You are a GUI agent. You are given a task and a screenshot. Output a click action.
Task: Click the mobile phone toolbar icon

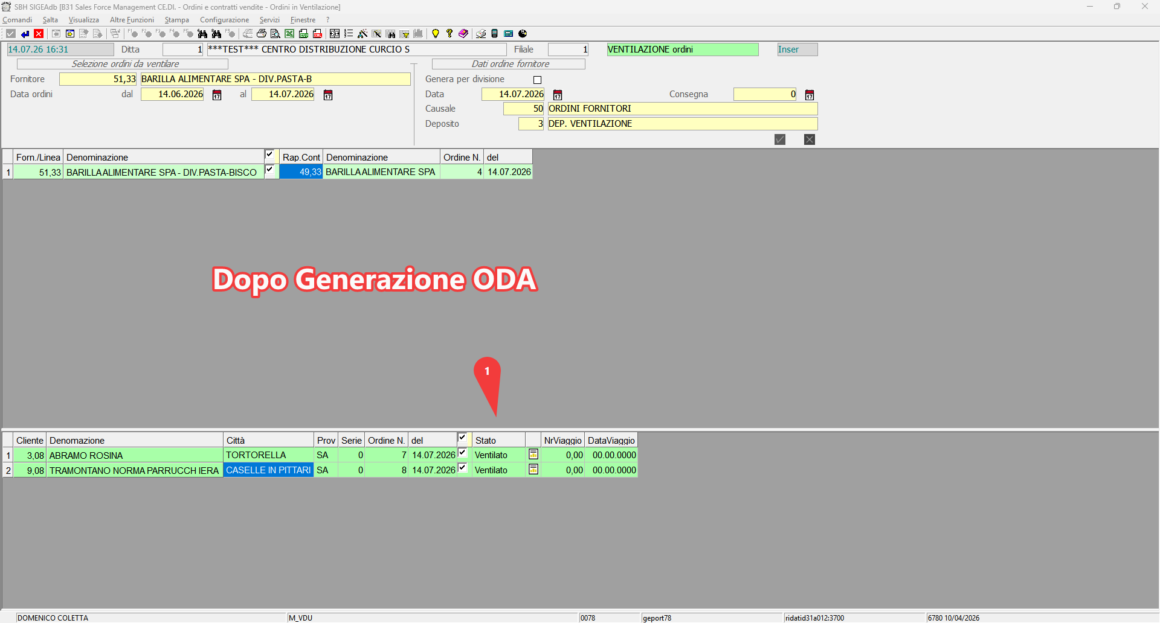[495, 34]
